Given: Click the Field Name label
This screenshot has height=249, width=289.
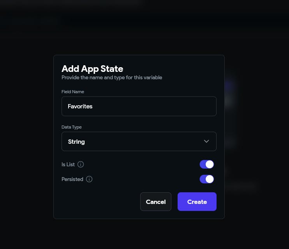Looking at the screenshot, I should click(73, 92).
